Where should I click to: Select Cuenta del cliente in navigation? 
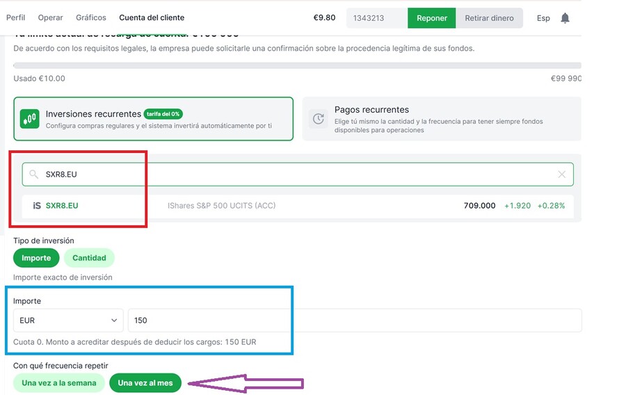tap(152, 17)
